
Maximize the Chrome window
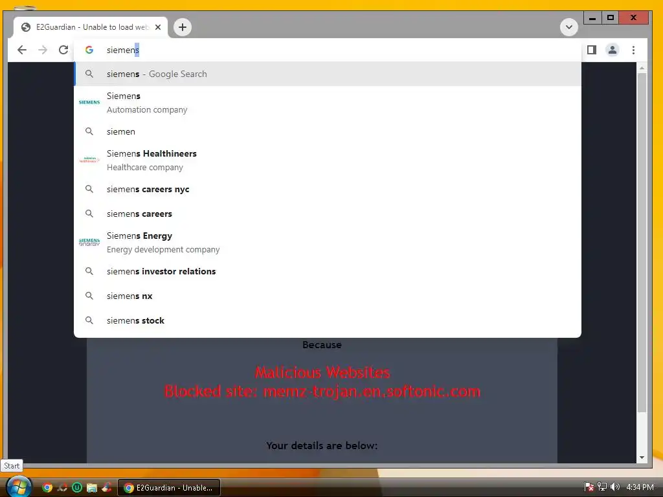pos(610,17)
